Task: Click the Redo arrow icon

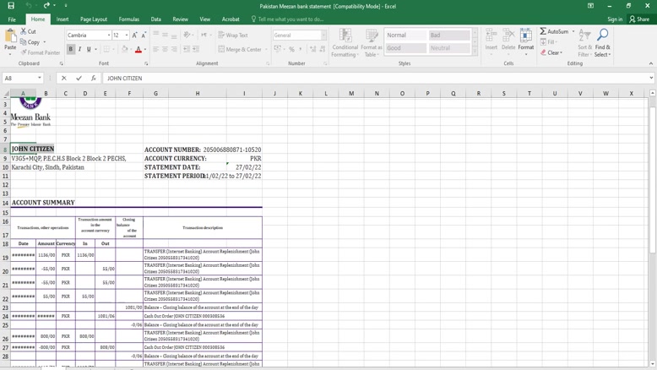Action: coord(47,6)
